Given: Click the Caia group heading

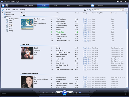Looking at the screenshot, I should click(x=23, y=15).
